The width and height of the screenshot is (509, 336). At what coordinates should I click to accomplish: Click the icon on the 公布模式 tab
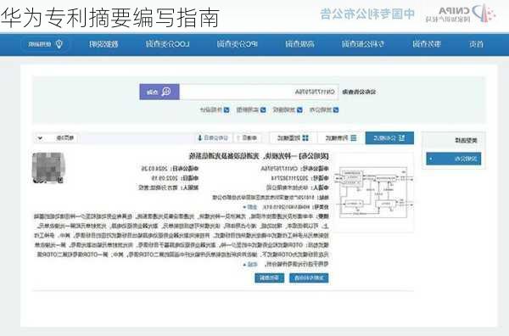[401, 138]
